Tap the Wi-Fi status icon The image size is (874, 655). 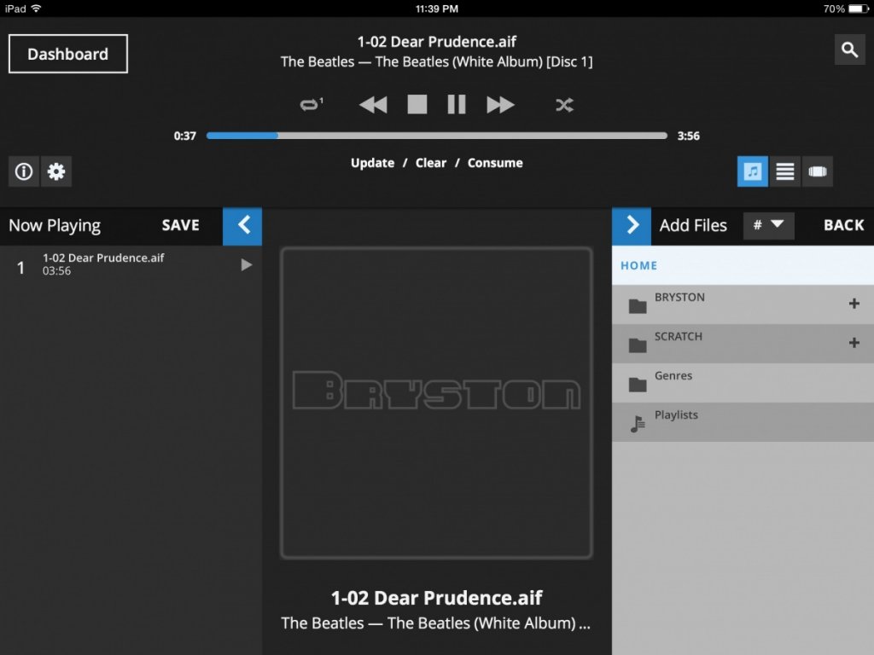tap(36, 9)
